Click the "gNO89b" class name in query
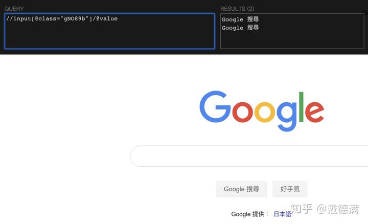This screenshot has width=368, height=224. [x=75, y=18]
